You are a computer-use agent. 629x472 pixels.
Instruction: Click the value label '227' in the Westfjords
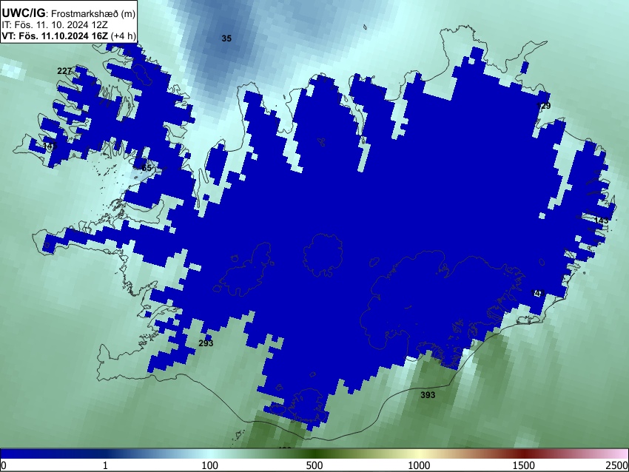click(64, 71)
